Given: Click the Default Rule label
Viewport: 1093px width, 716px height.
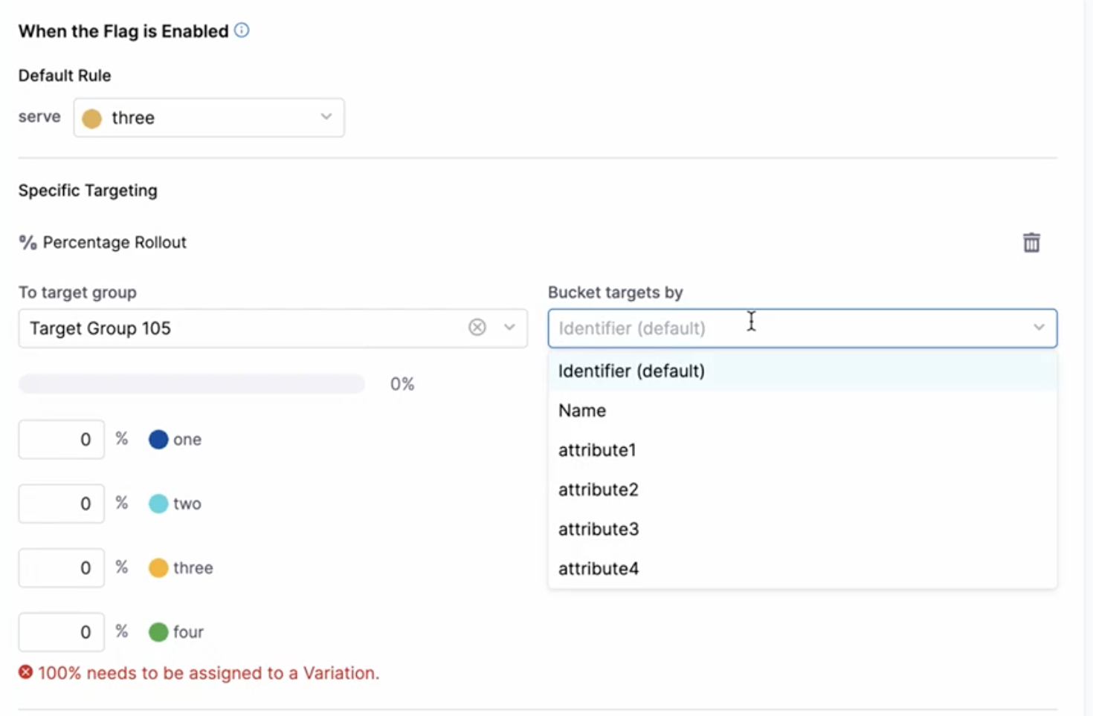Looking at the screenshot, I should tap(65, 75).
